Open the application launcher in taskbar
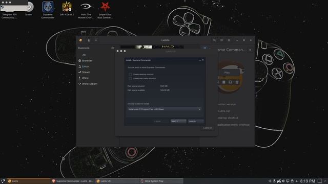This screenshot has width=328, height=184. click(3, 181)
